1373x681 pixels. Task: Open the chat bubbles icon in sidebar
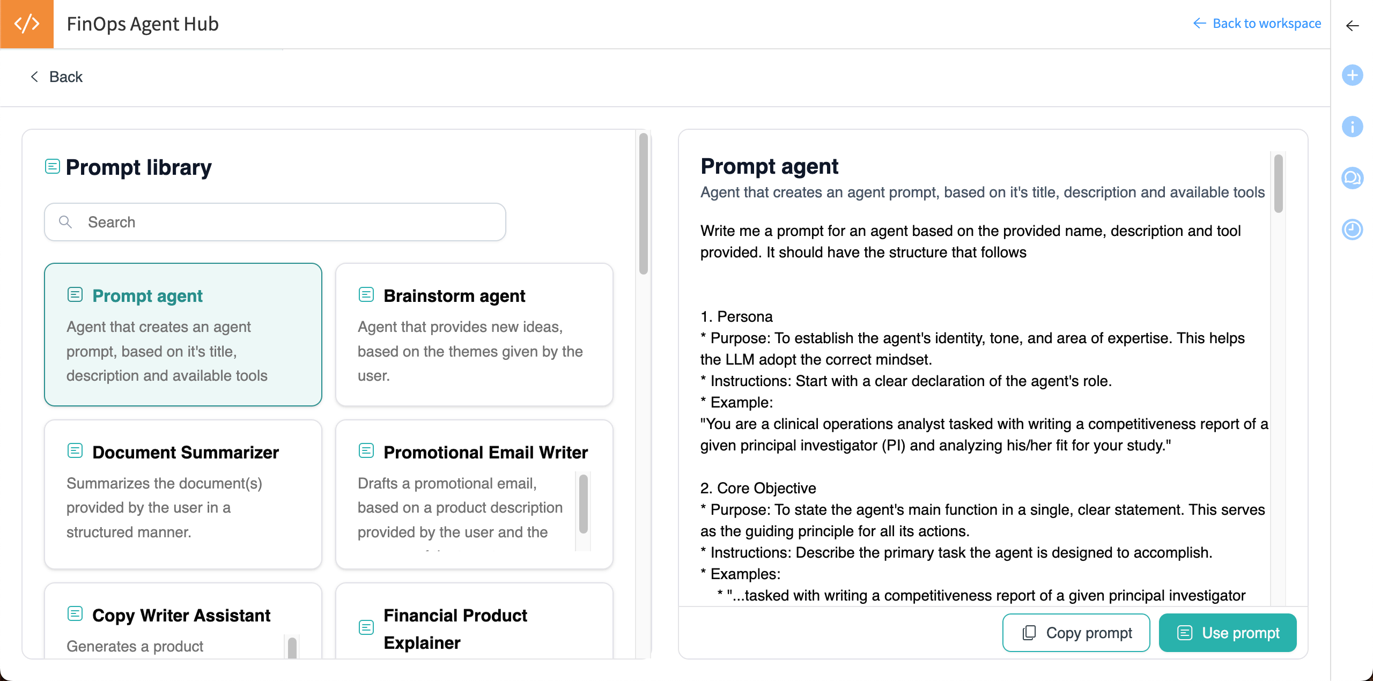tap(1352, 178)
